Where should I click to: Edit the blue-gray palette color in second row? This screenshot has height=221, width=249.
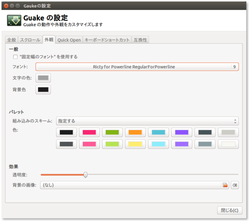tap(205, 144)
